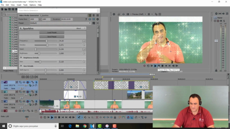Screen dimensions: 230x129
Task: Click the frame width field 1920
Action: pos(34,19)
